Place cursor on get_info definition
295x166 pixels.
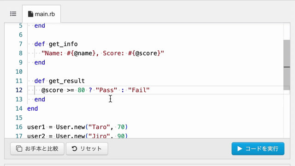(x=63, y=44)
